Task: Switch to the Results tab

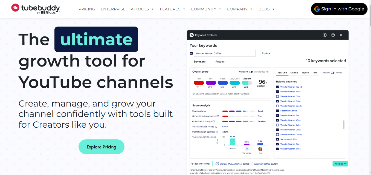Action: pos(220,62)
